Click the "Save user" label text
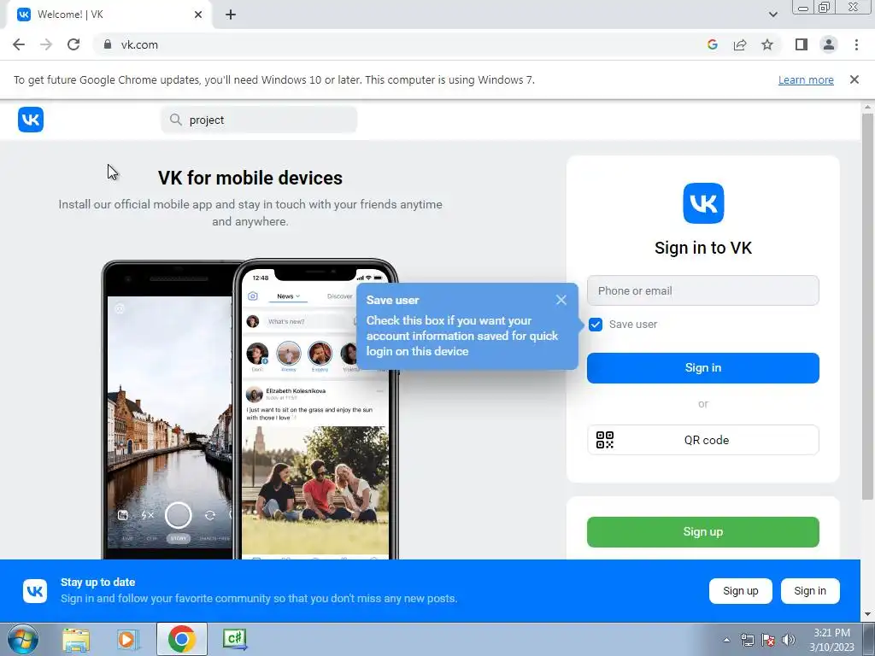Screen dimensions: 875x656 (x=633, y=324)
